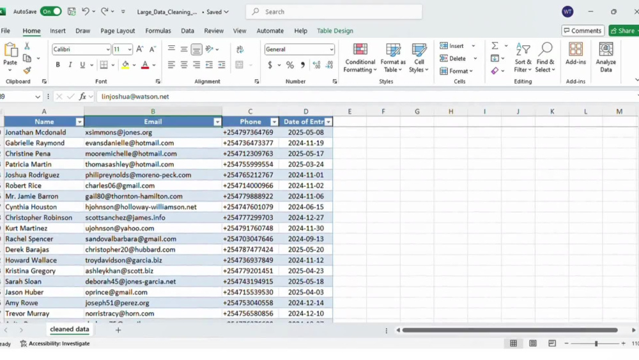Viewport: 639px width, 360px height.
Task: Toggle Italic formatting
Action: point(70,65)
